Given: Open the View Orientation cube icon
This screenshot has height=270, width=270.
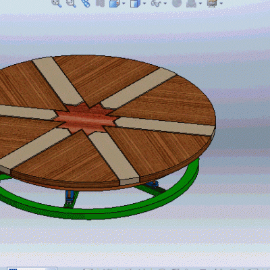Looking at the screenshot, I should (x=115, y=3).
